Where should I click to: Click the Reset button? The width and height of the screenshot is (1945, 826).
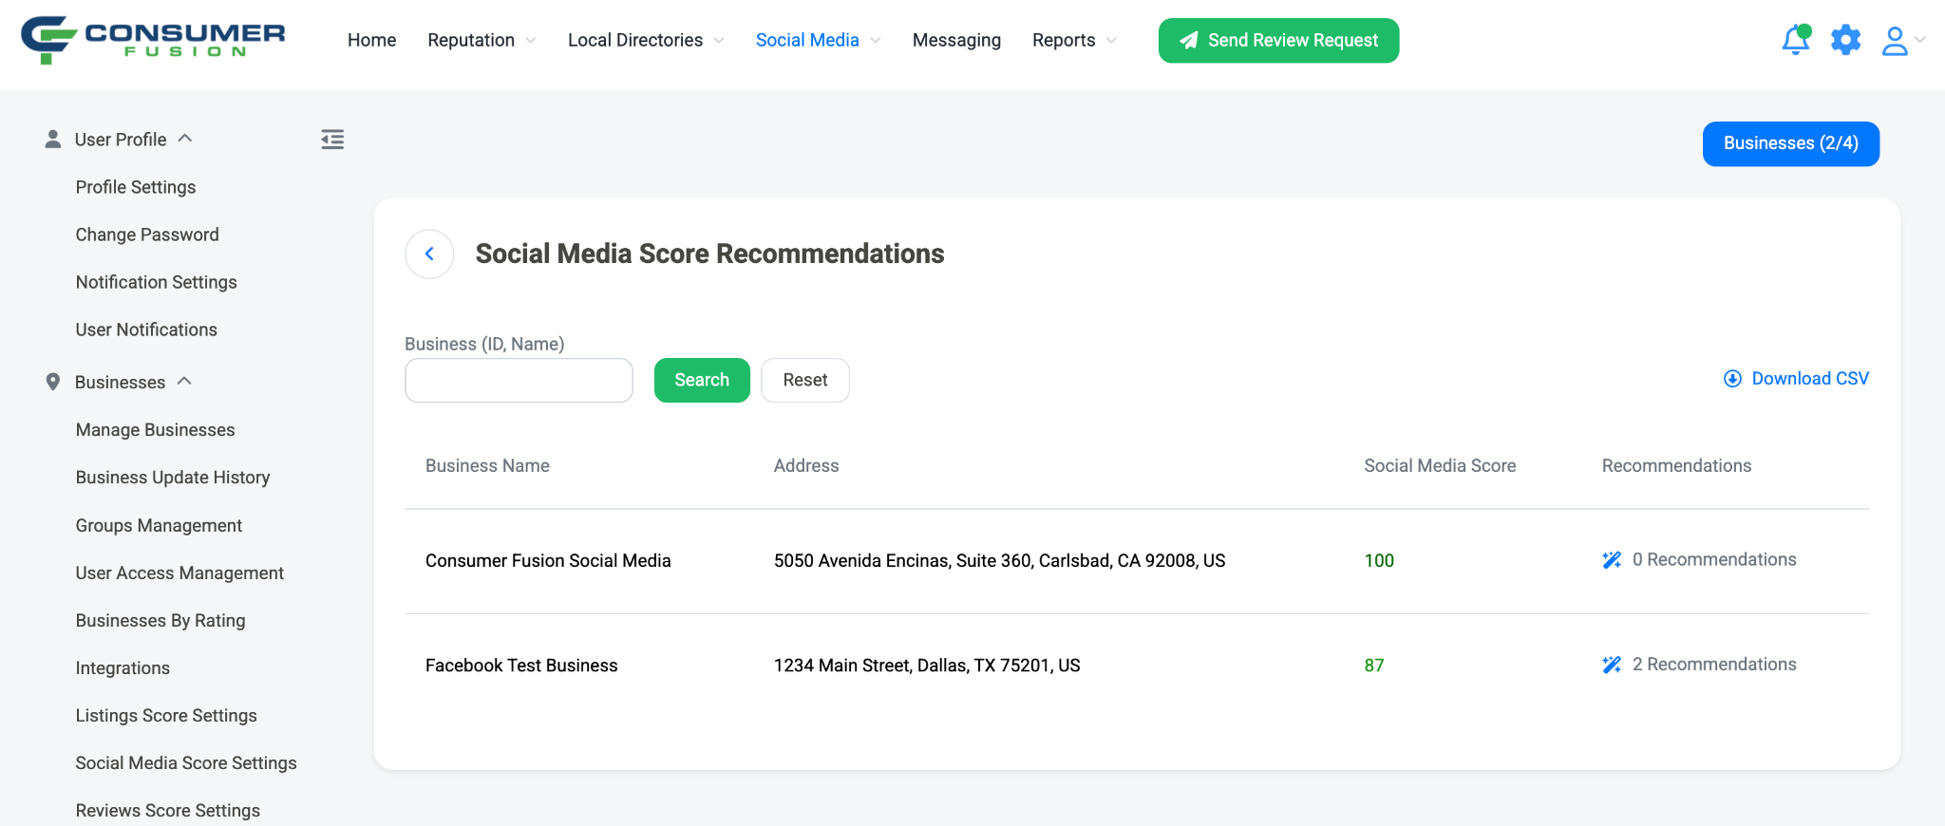[x=805, y=380]
